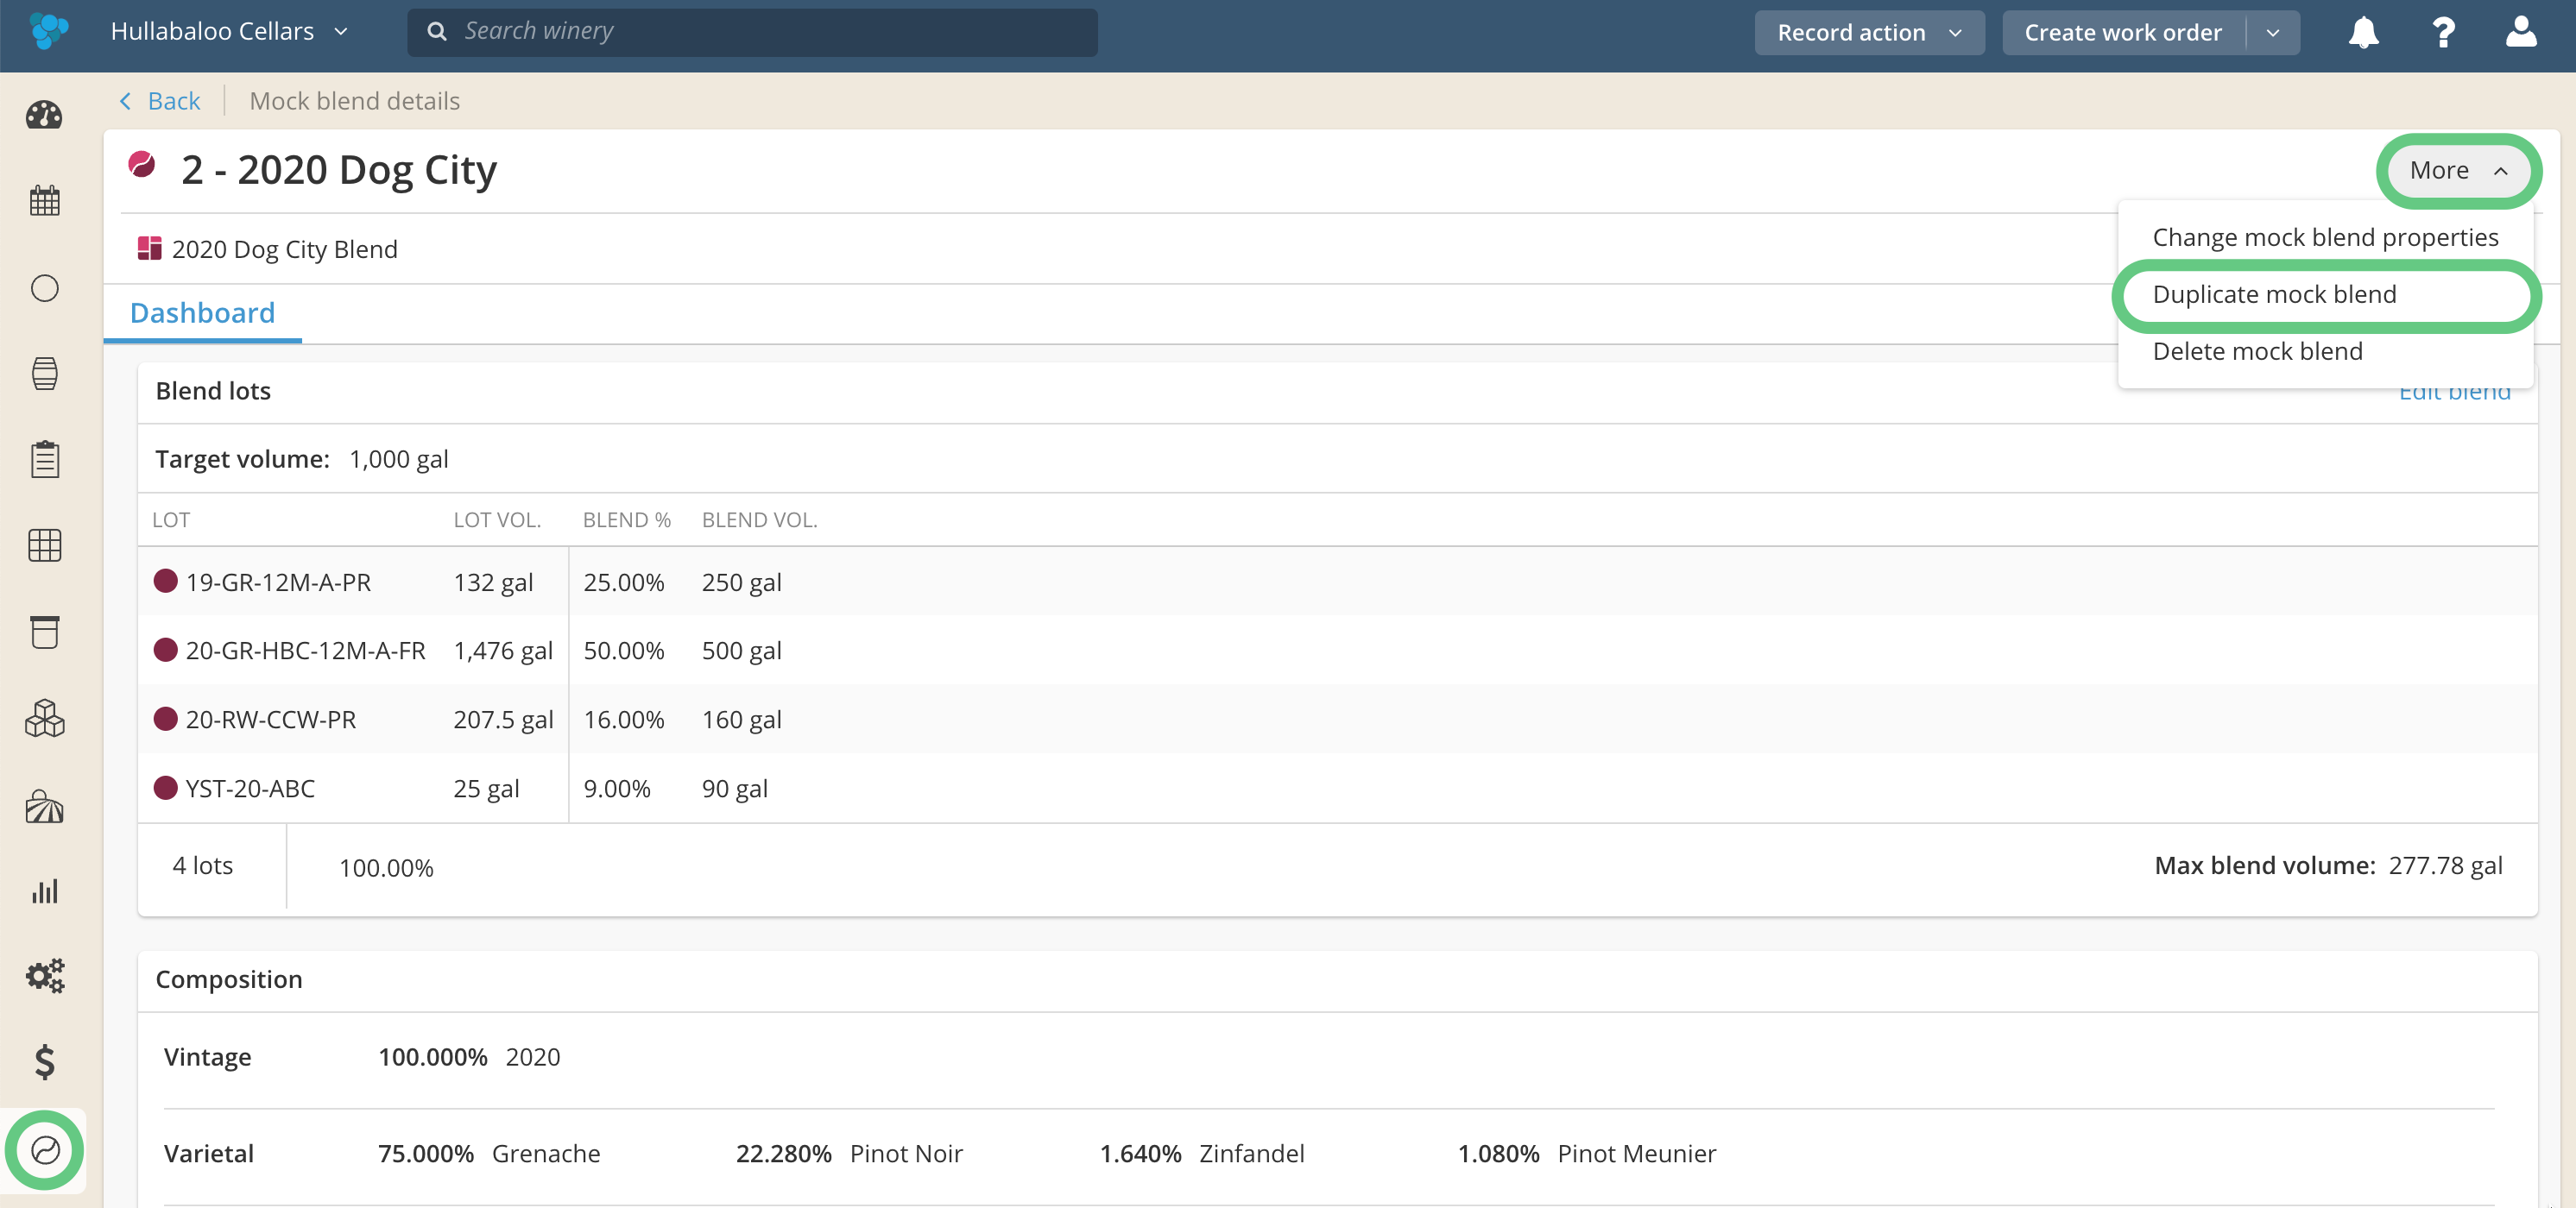The height and width of the screenshot is (1208, 2576).
Task: Open the help question mark icon
Action: point(2443,32)
